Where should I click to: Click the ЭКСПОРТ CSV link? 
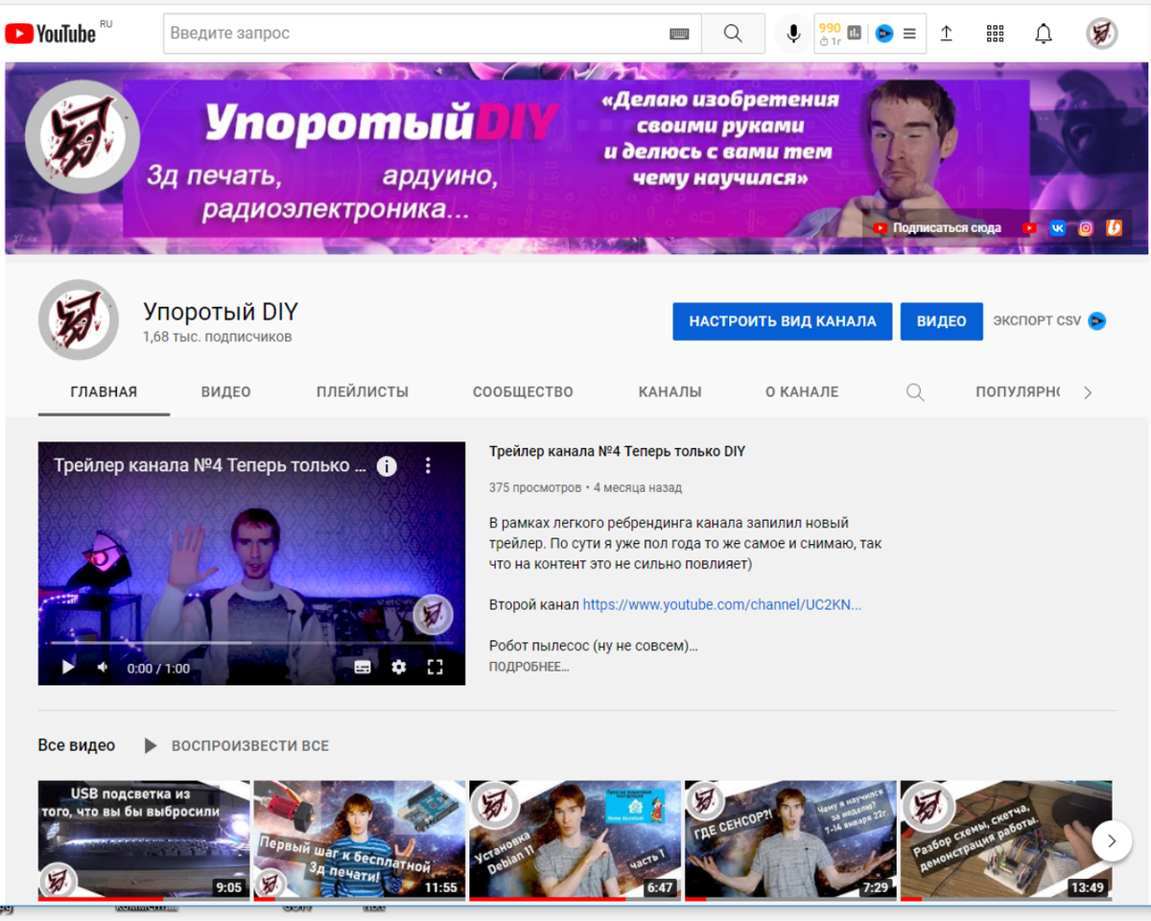pyautogui.click(x=1037, y=321)
